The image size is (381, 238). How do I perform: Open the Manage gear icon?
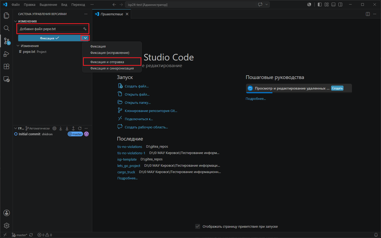(x=6, y=226)
